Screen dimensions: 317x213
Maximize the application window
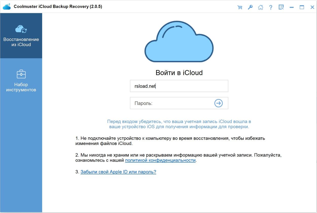click(302, 7)
